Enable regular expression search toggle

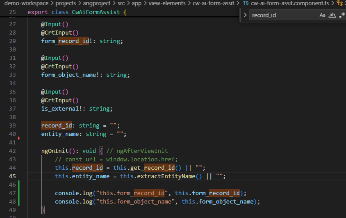click(x=342, y=15)
